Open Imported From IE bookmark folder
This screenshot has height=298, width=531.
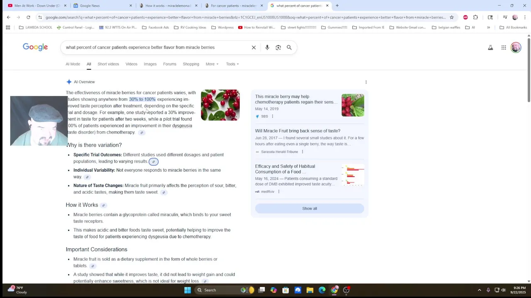(x=368, y=27)
